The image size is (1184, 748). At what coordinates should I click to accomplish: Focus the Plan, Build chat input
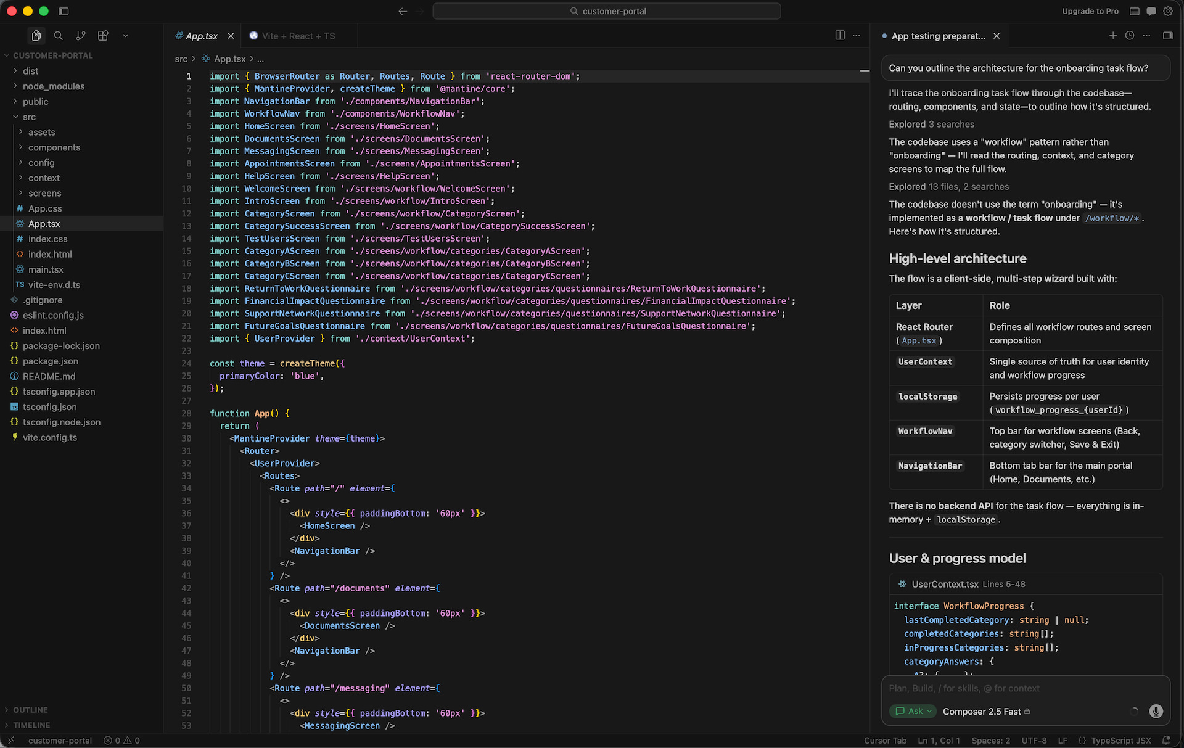[1026, 688]
